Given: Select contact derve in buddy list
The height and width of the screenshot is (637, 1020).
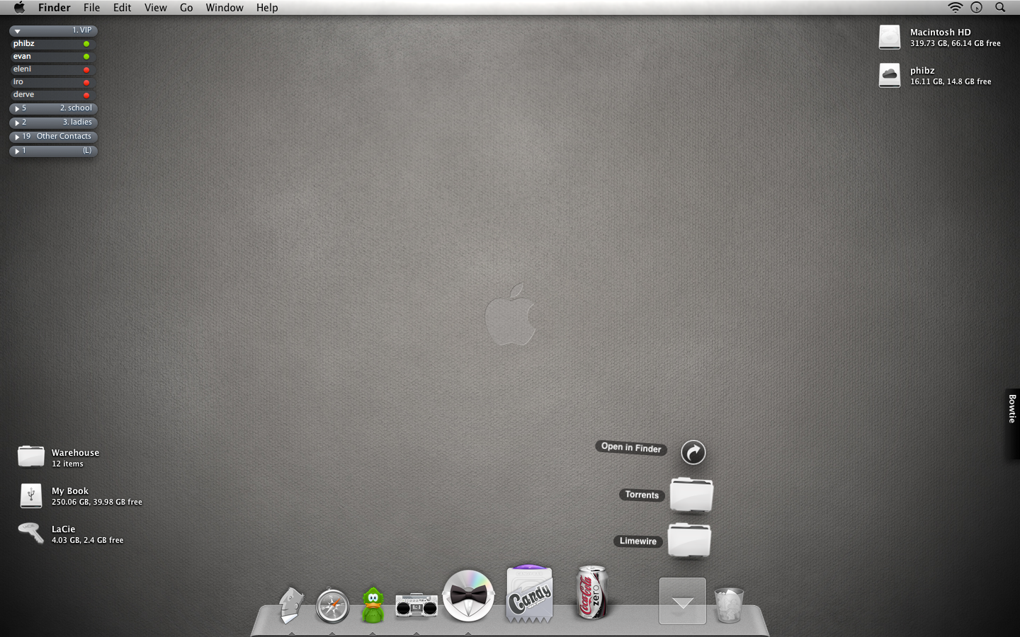Looking at the screenshot, I should 53,95.
